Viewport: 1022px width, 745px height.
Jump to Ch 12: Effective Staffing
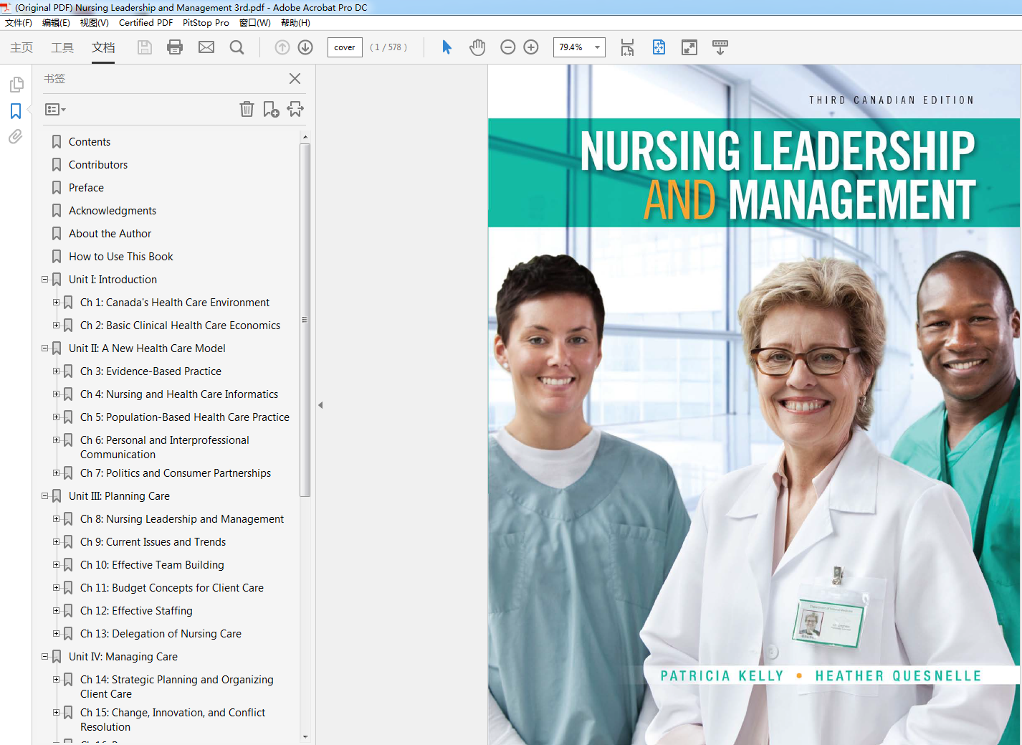[x=136, y=611]
